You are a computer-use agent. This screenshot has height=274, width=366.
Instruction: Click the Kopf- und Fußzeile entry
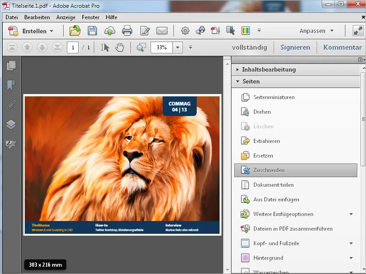(276, 243)
